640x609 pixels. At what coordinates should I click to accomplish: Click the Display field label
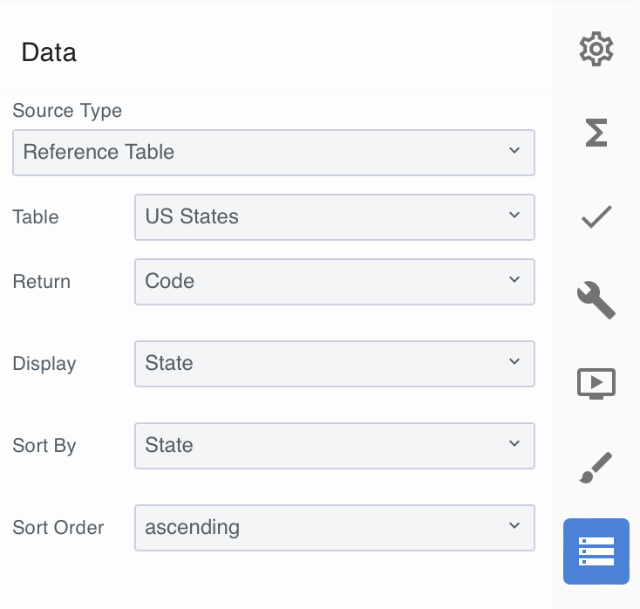coord(44,364)
